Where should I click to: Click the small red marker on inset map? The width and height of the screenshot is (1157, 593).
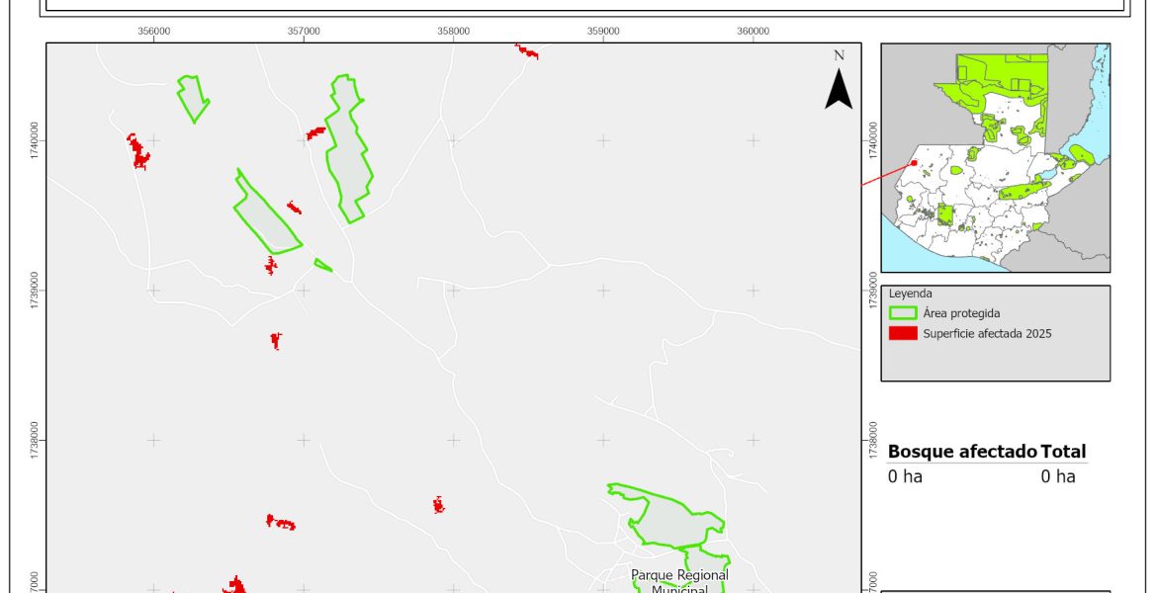point(915,163)
